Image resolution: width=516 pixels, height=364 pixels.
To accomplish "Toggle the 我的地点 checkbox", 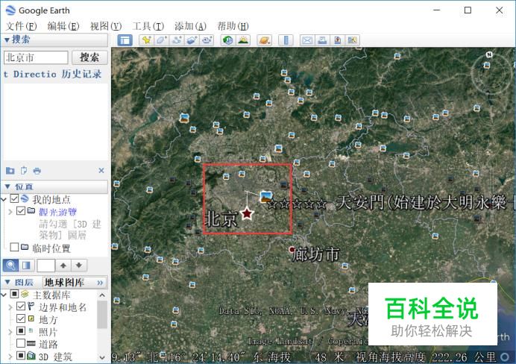I will (14, 198).
